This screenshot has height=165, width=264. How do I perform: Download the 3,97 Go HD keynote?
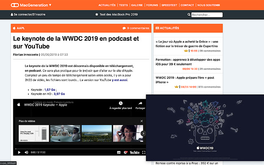click(x=59, y=94)
